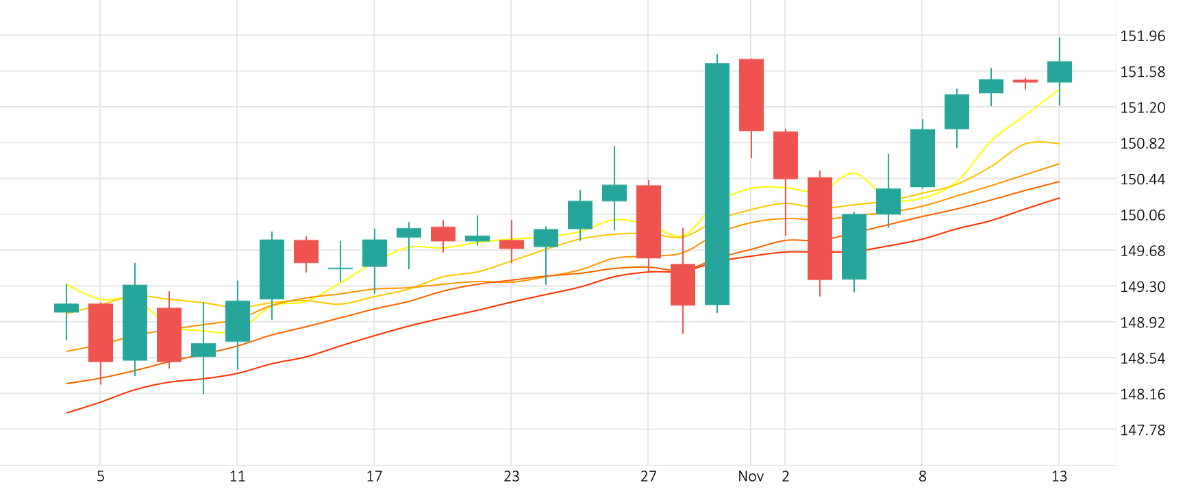This screenshot has width=1185, height=500.
Task: Click the 13 date label on time axis
Action: point(1059,477)
